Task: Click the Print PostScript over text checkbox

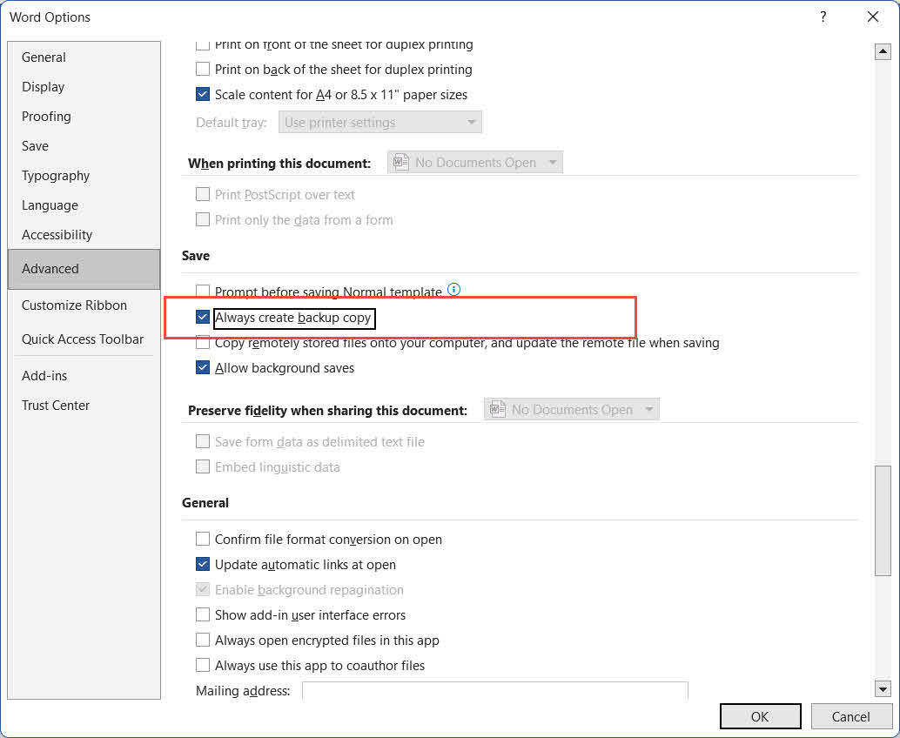Action: 203,195
